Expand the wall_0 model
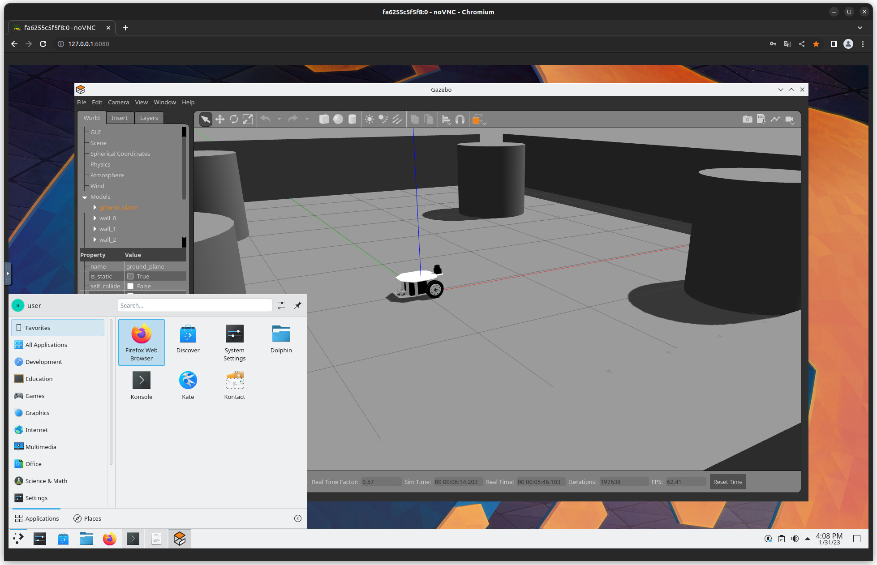This screenshot has width=877, height=565. pyautogui.click(x=95, y=218)
